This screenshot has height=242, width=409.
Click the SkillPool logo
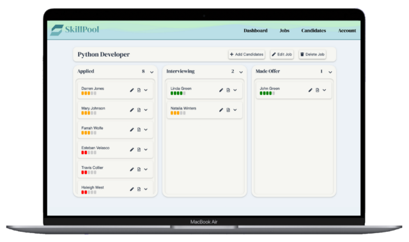click(75, 30)
